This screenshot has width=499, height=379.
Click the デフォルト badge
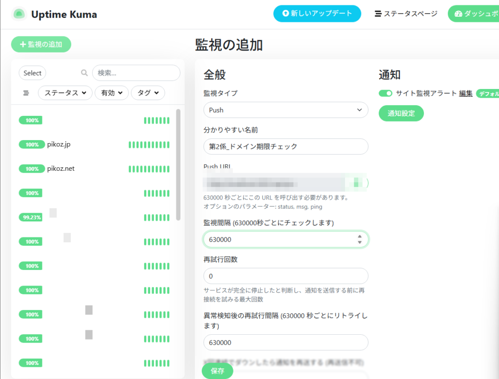tap(487, 94)
